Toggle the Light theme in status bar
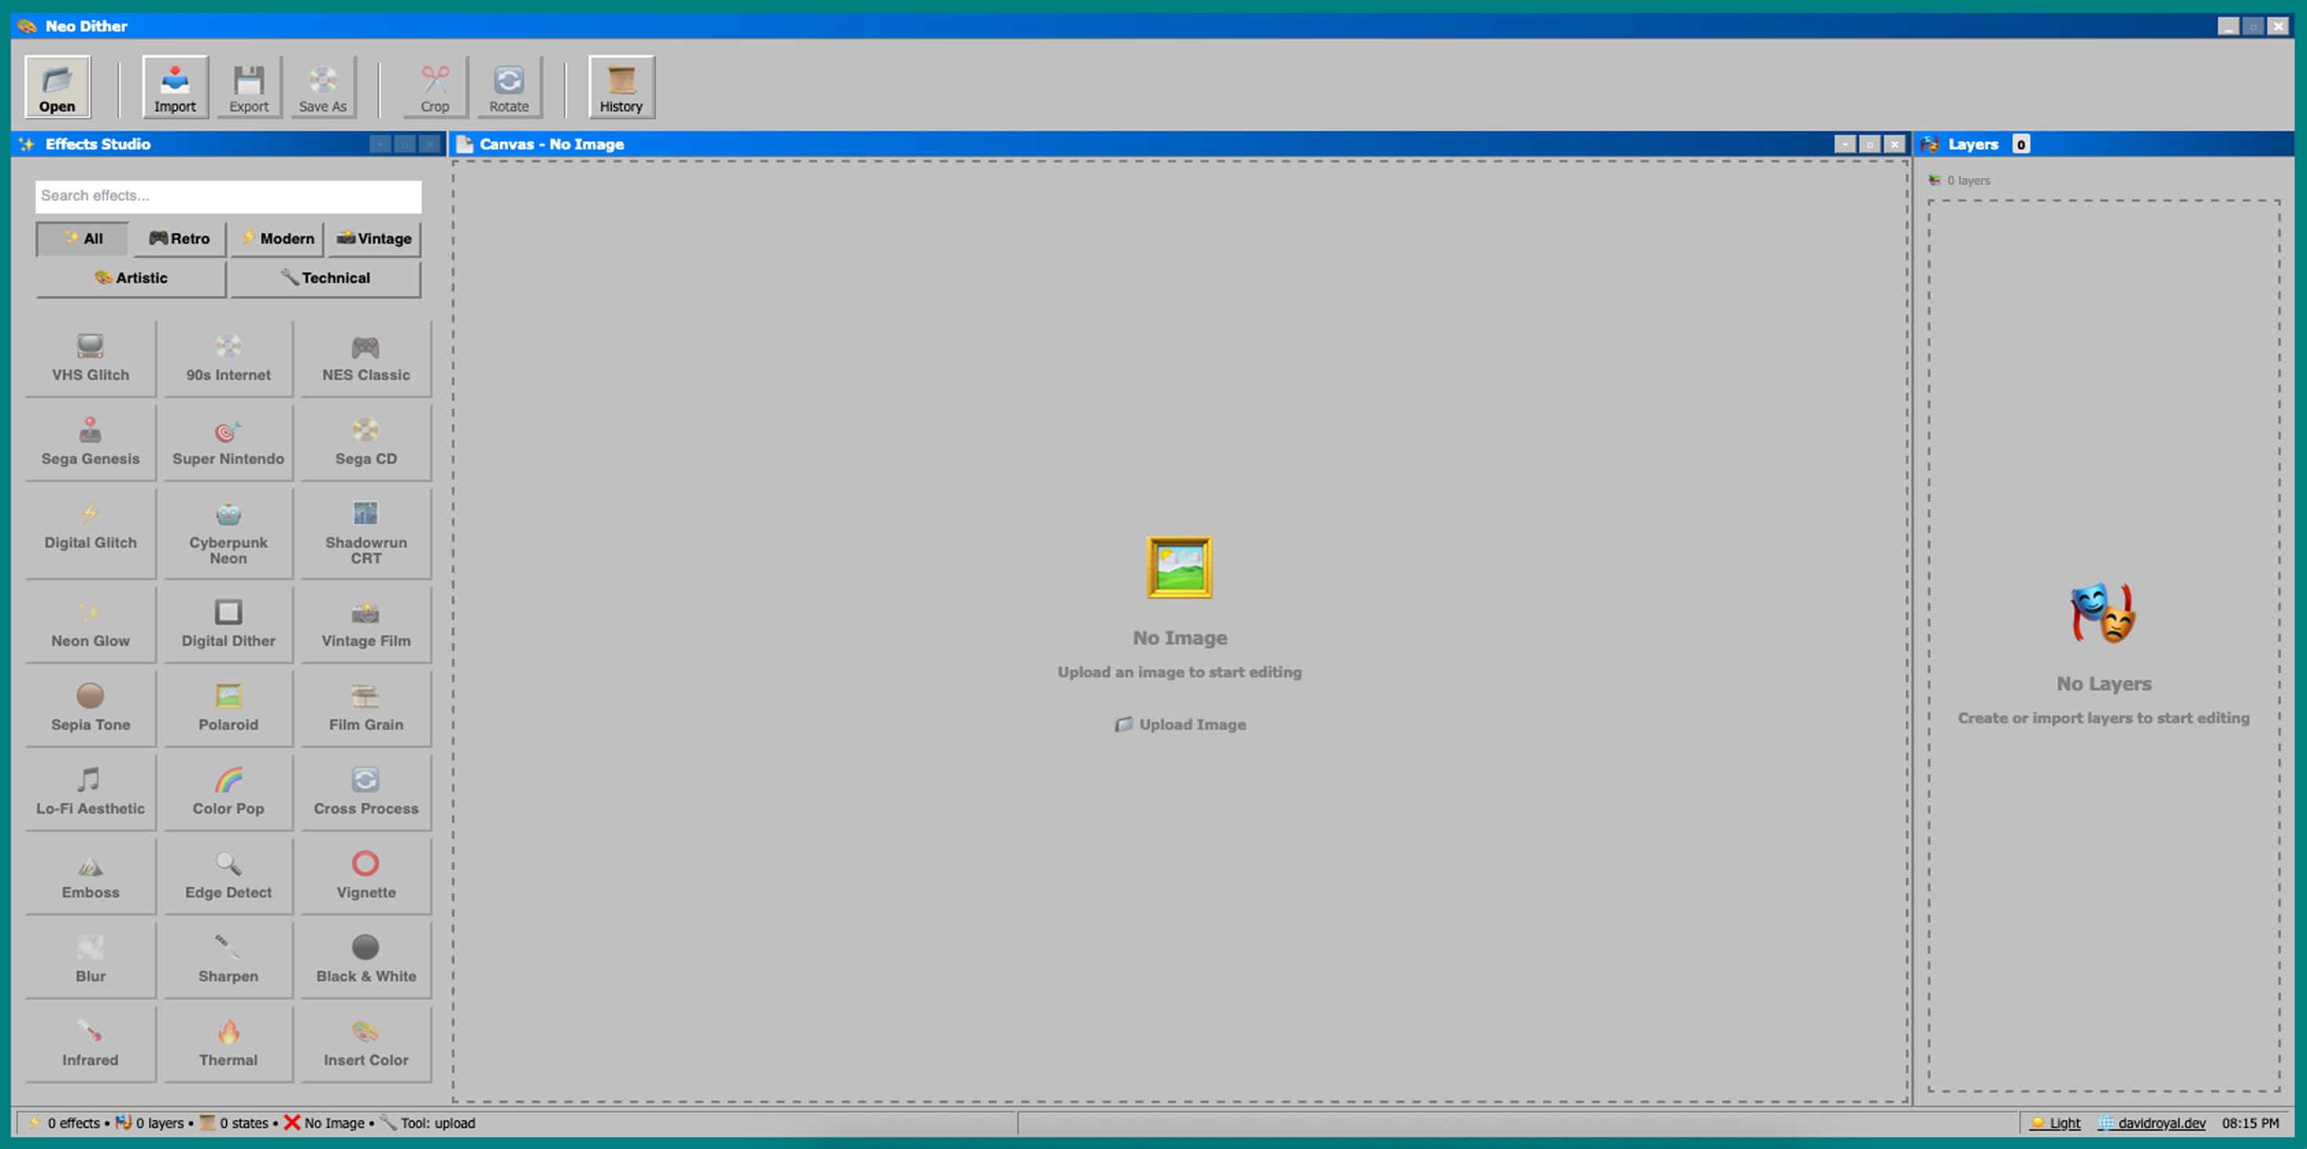This screenshot has height=1149, width=2307. click(x=2056, y=1123)
